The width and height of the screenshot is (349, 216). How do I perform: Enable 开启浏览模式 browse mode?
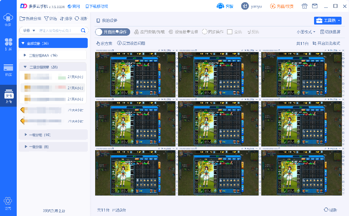(x=326, y=43)
